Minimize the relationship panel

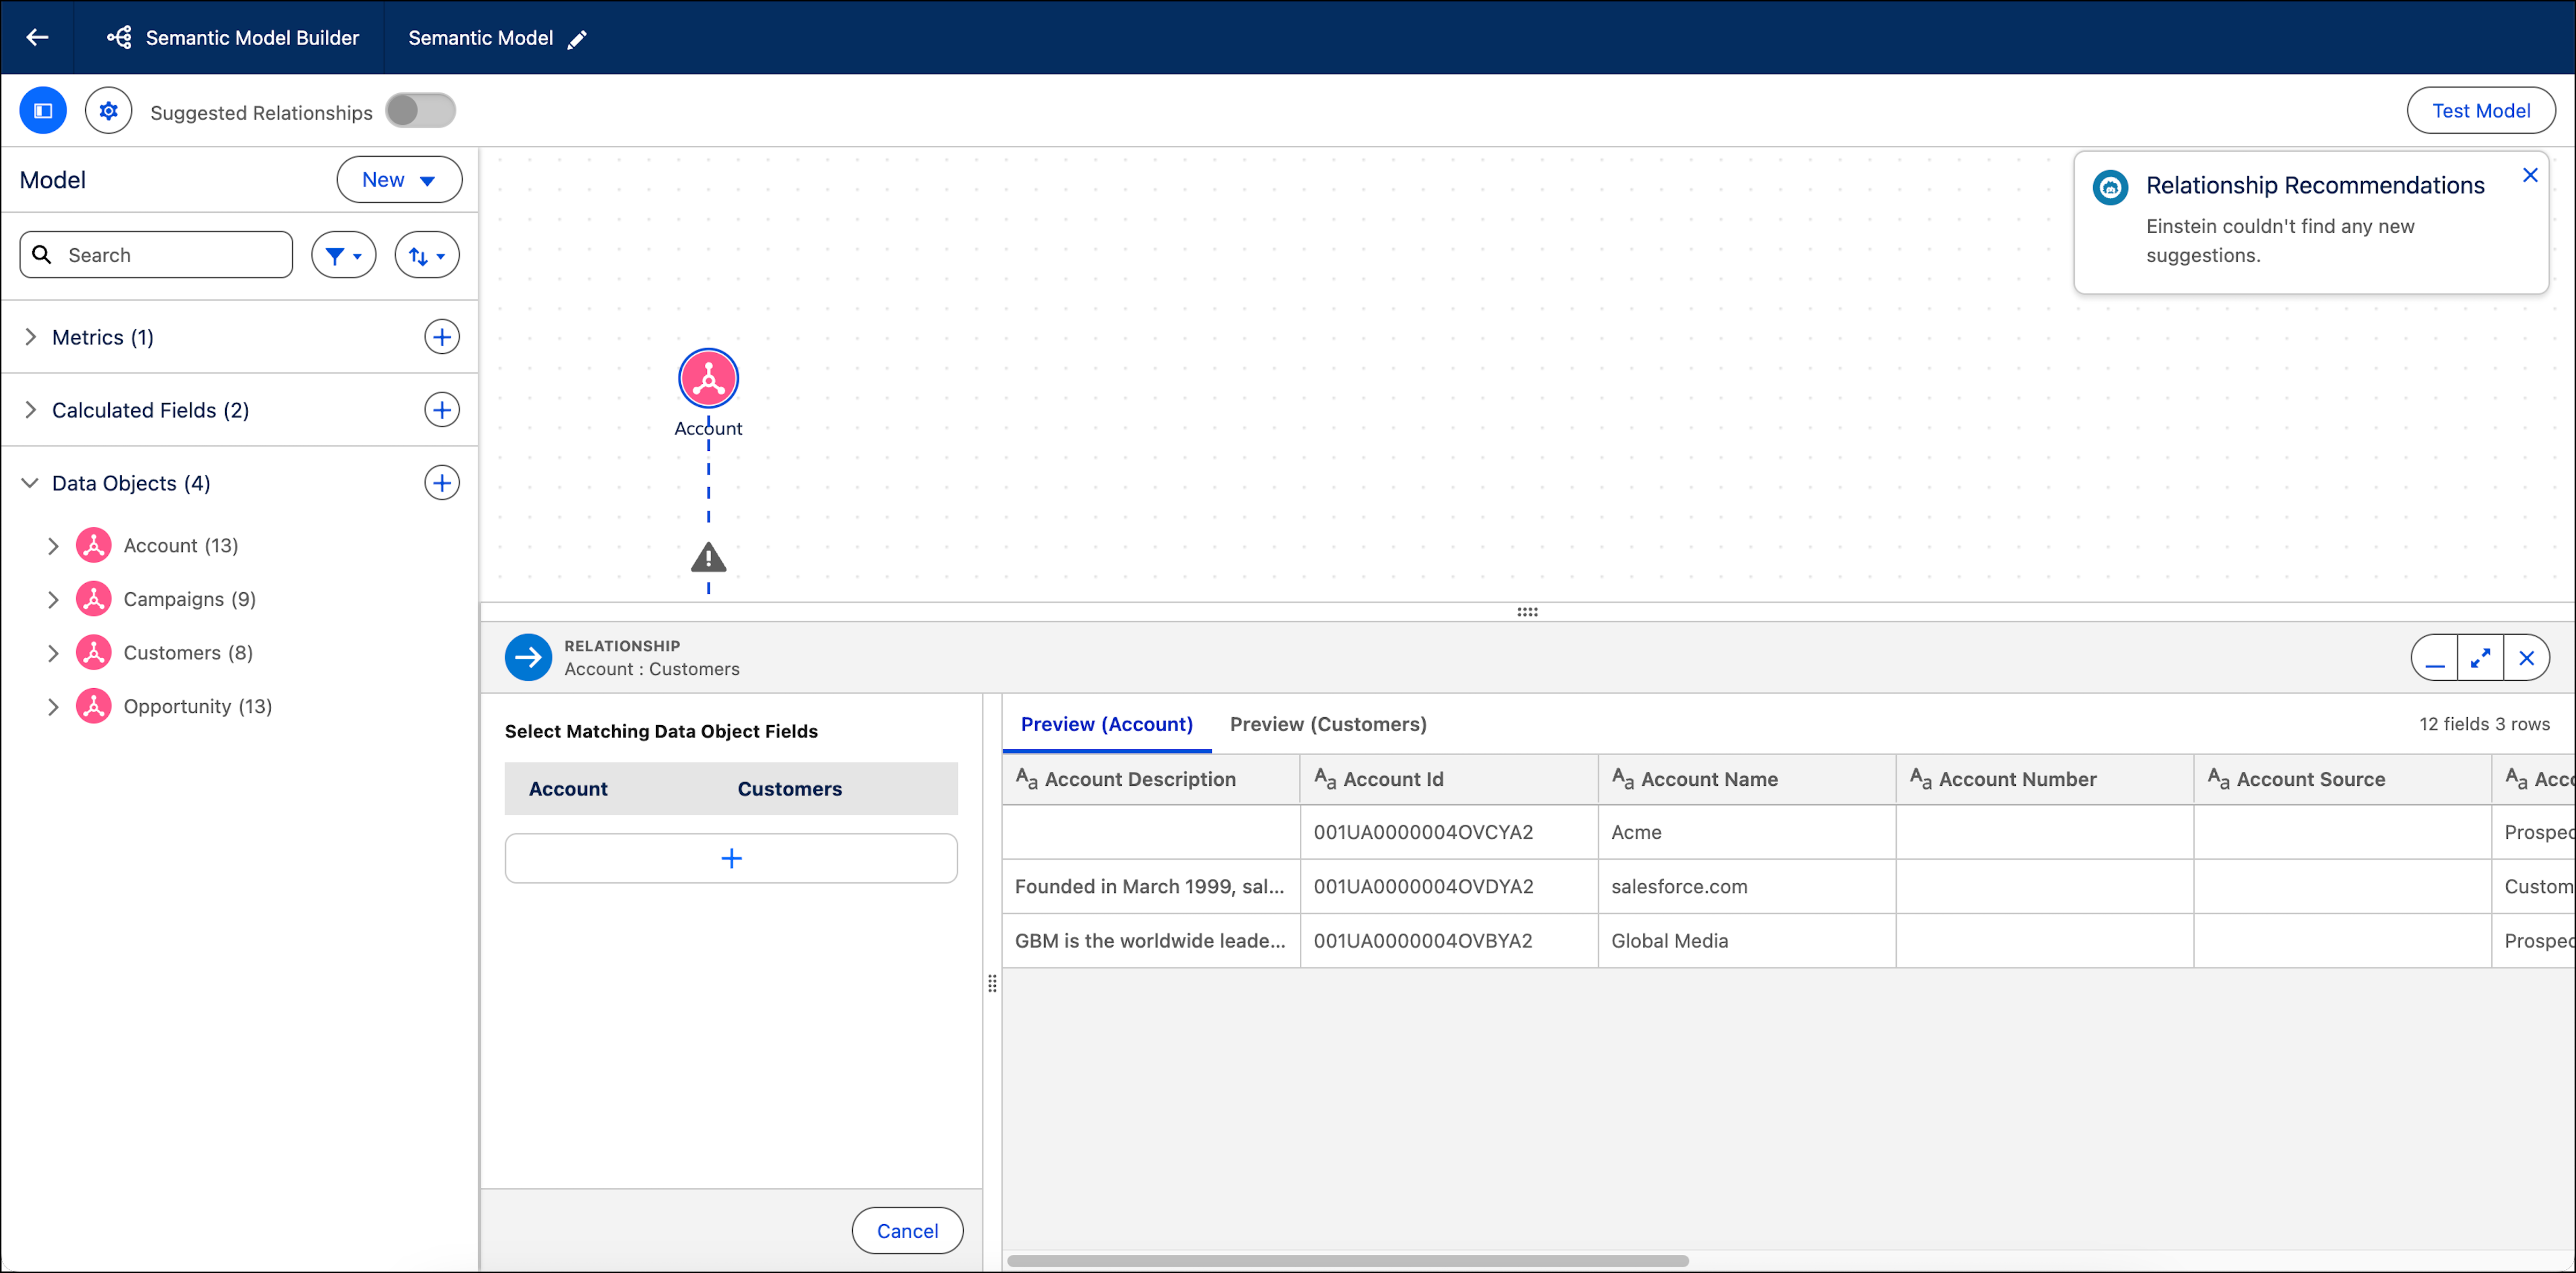coord(2434,659)
